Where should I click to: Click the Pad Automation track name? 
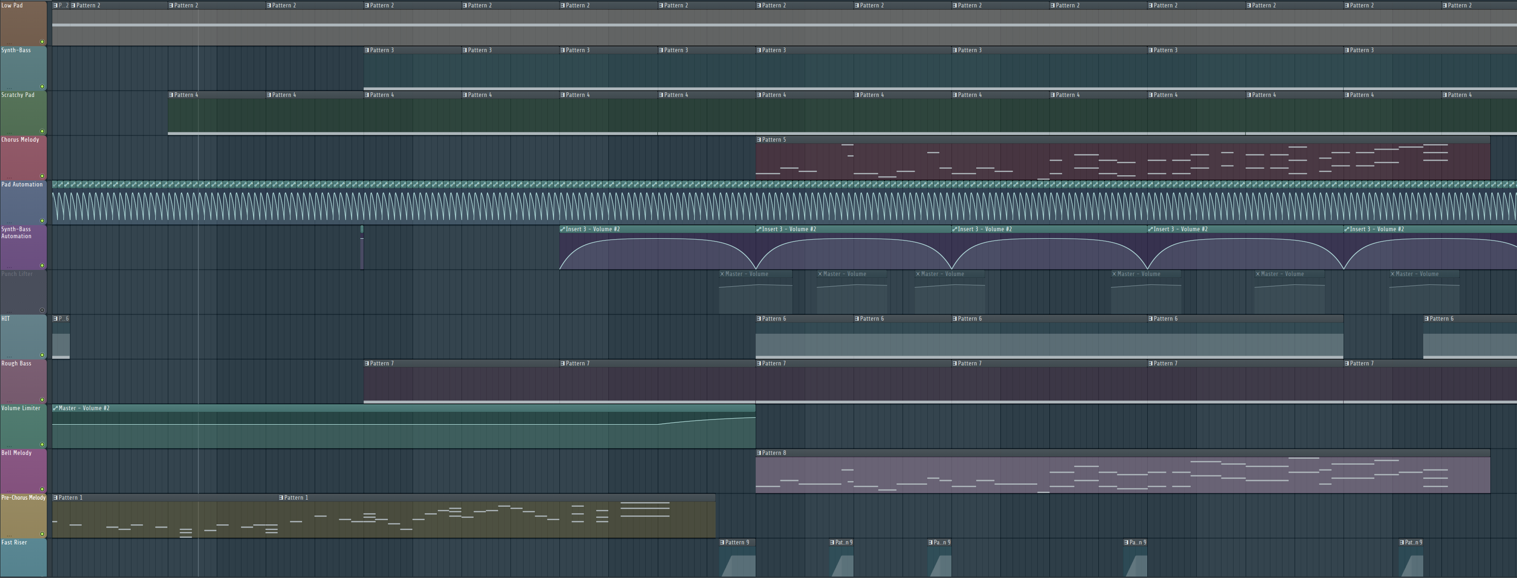[22, 184]
